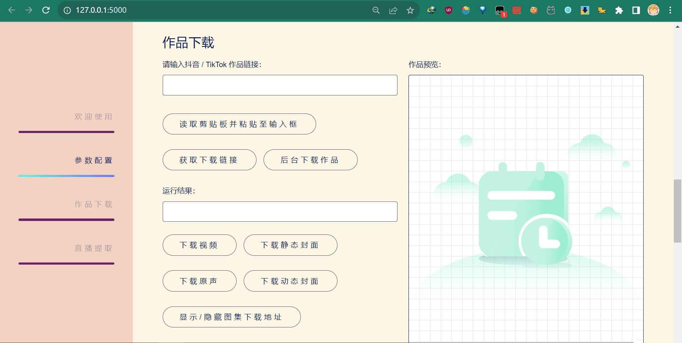Click 读取剪贴板并粘贴至输入框 button
Viewport: 682px width, 343px height.
click(239, 124)
